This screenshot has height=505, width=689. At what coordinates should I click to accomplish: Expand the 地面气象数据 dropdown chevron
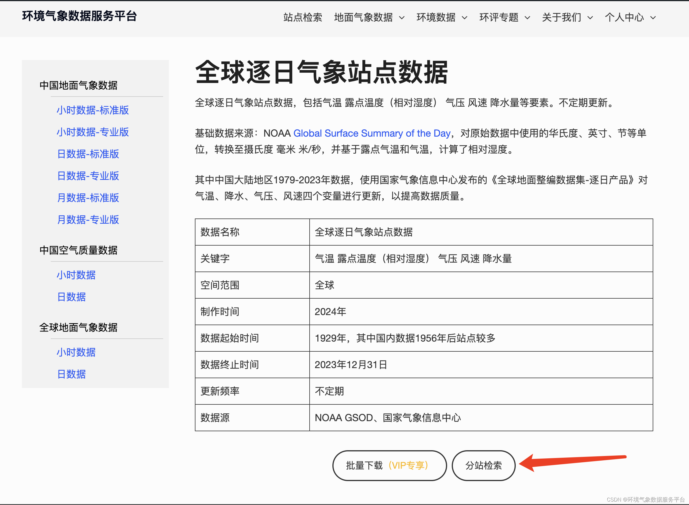[x=402, y=18]
